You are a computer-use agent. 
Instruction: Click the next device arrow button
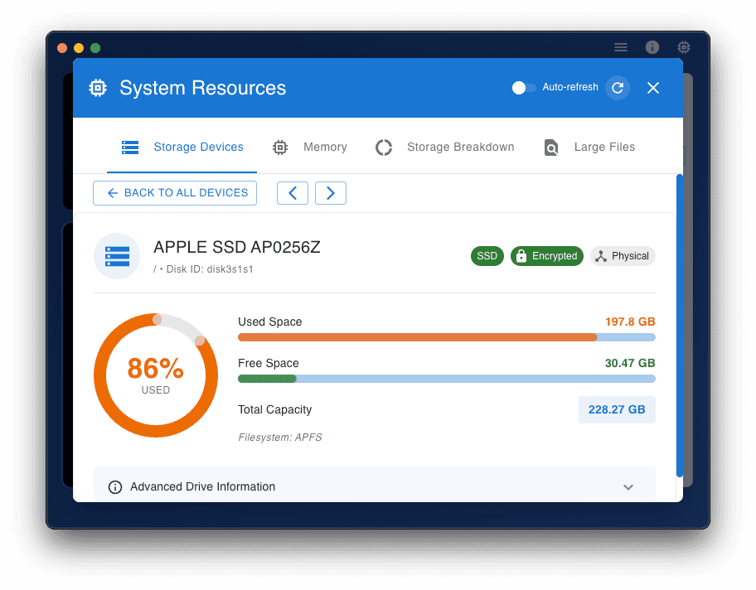330,192
